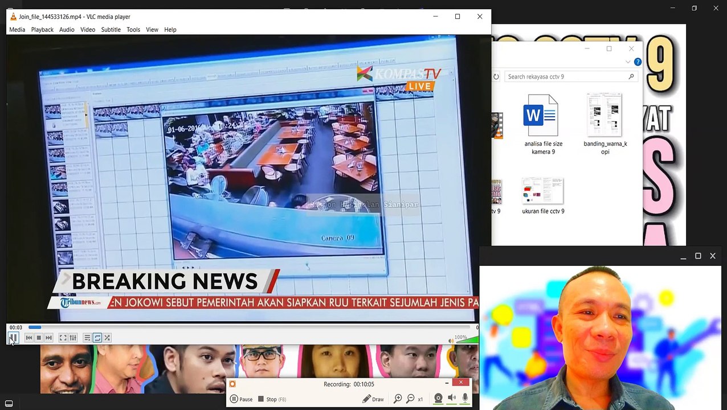Toggle system sound in recorder toolbar
The image size is (727, 410).
[x=452, y=398]
